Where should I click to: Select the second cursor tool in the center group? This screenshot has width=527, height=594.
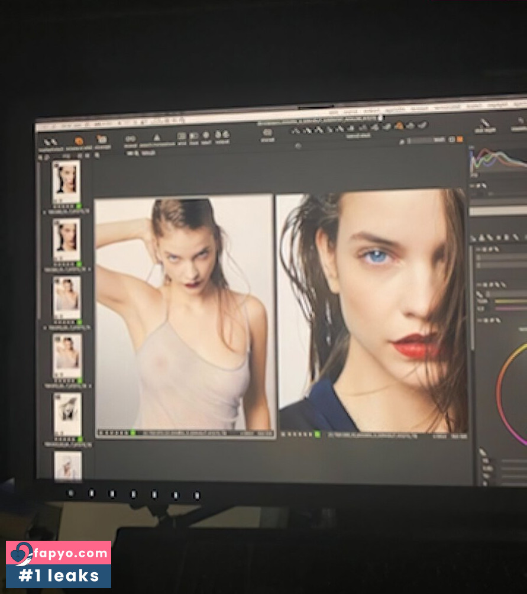[308, 130]
